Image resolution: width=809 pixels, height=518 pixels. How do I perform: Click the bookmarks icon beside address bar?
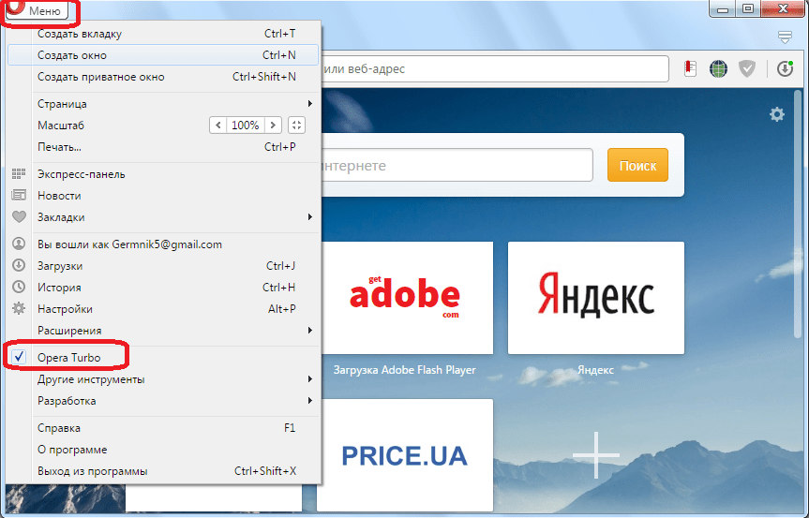click(x=690, y=68)
